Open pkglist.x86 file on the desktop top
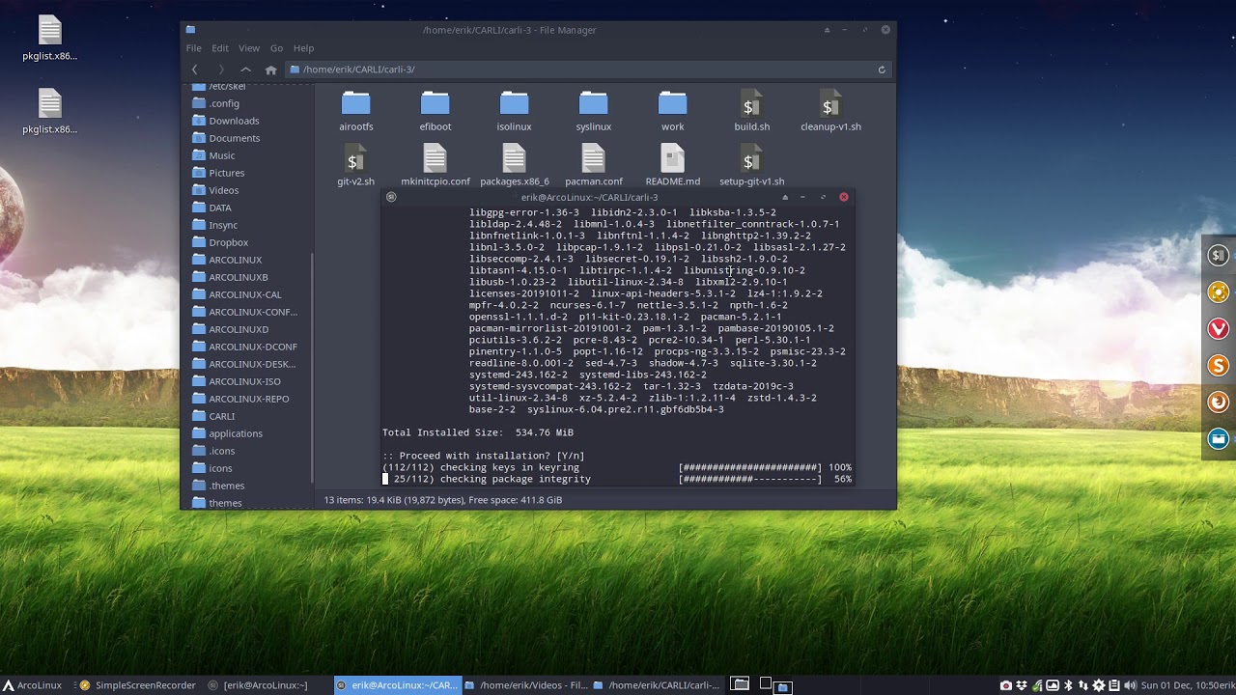The height and width of the screenshot is (695, 1236). (50, 39)
